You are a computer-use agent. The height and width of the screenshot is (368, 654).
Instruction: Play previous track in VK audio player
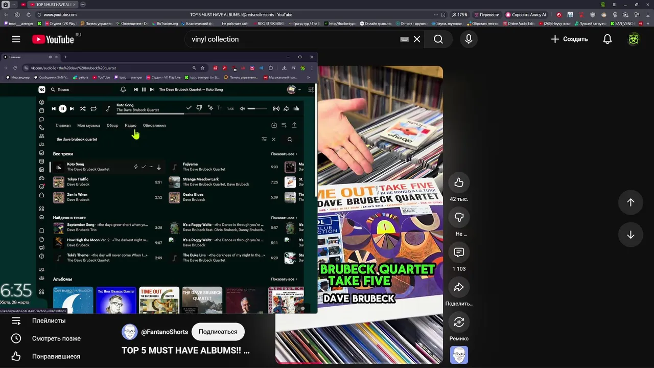(x=54, y=108)
